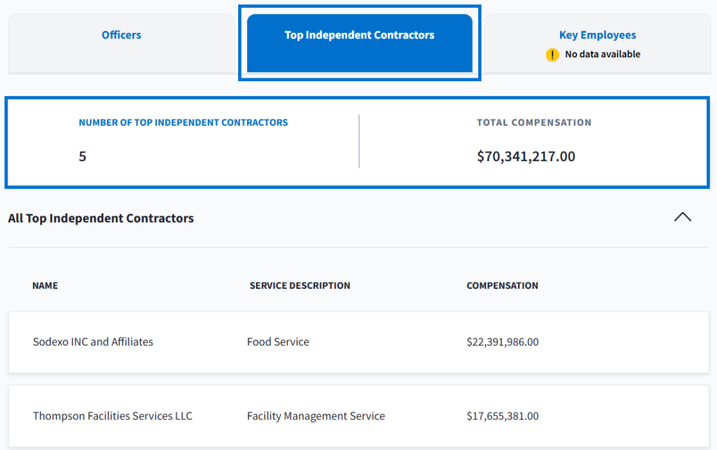Click the yellow warning icon under Key Employees
The image size is (717, 450).
552,55
